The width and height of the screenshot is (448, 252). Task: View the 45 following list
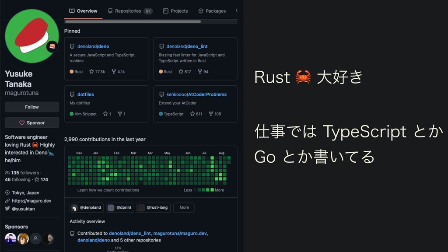click(17, 179)
